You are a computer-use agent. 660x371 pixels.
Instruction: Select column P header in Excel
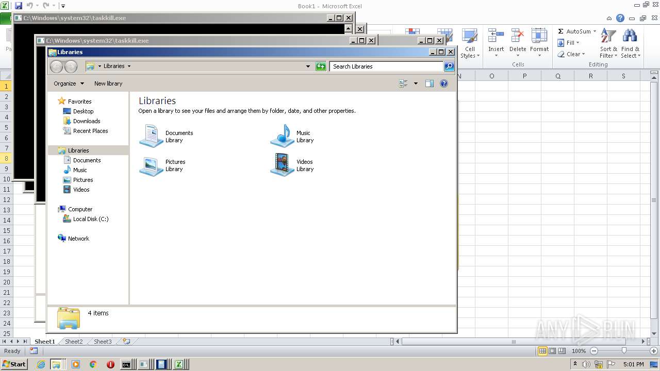pyautogui.click(x=524, y=76)
